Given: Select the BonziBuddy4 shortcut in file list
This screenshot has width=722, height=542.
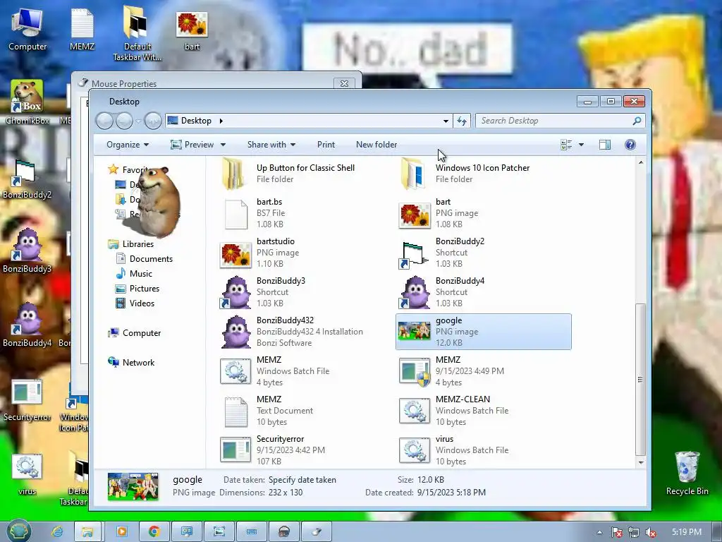Looking at the screenshot, I should [484, 292].
